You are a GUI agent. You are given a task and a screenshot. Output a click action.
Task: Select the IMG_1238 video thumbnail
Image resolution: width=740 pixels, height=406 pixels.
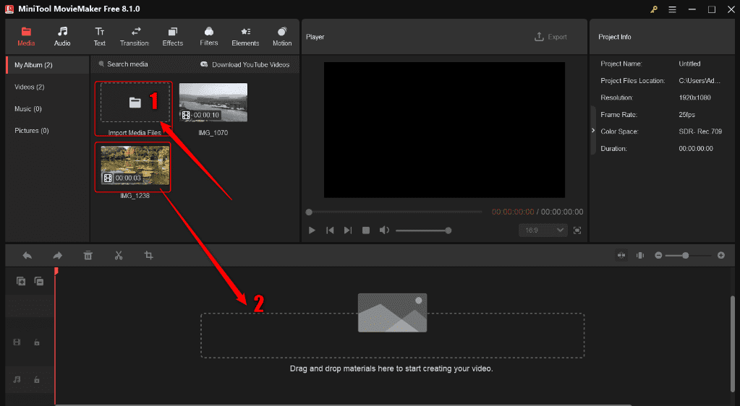pyautogui.click(x=135, y=165)
